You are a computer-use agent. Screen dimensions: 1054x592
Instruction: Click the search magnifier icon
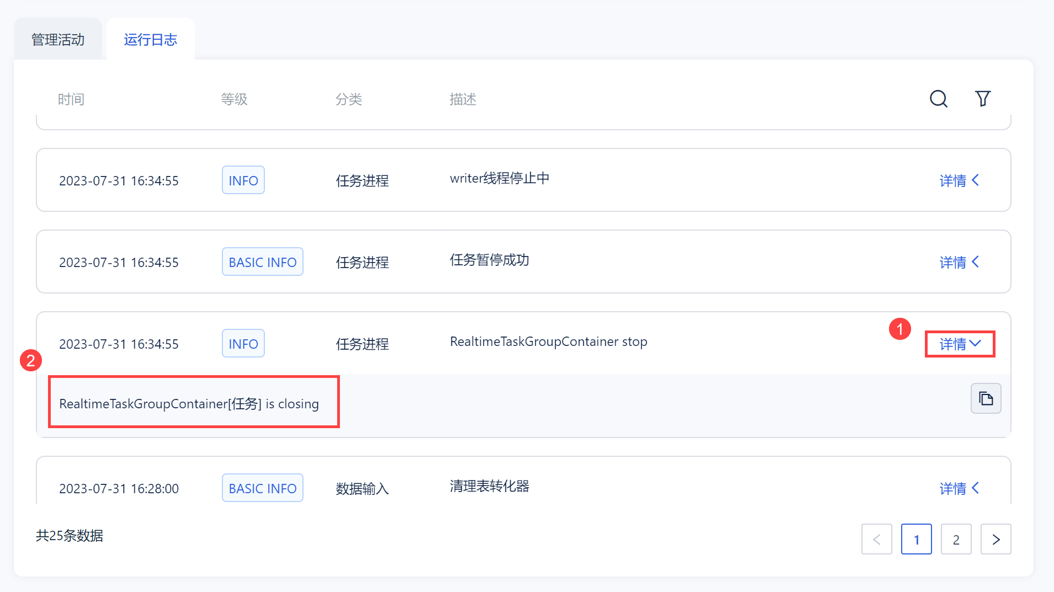[938, 99]
